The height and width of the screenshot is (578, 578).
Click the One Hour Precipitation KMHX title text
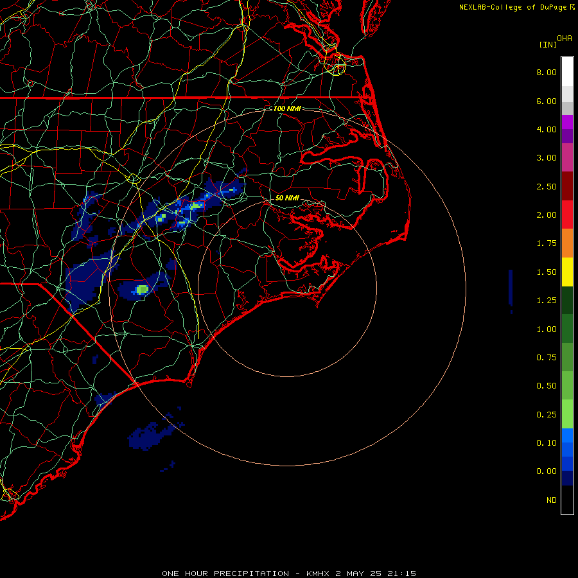click(x=289, y=574)
